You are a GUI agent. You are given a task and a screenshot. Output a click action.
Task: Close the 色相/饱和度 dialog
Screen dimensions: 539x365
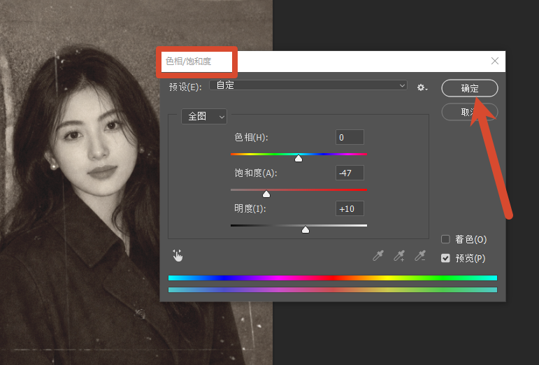(495, 61)
